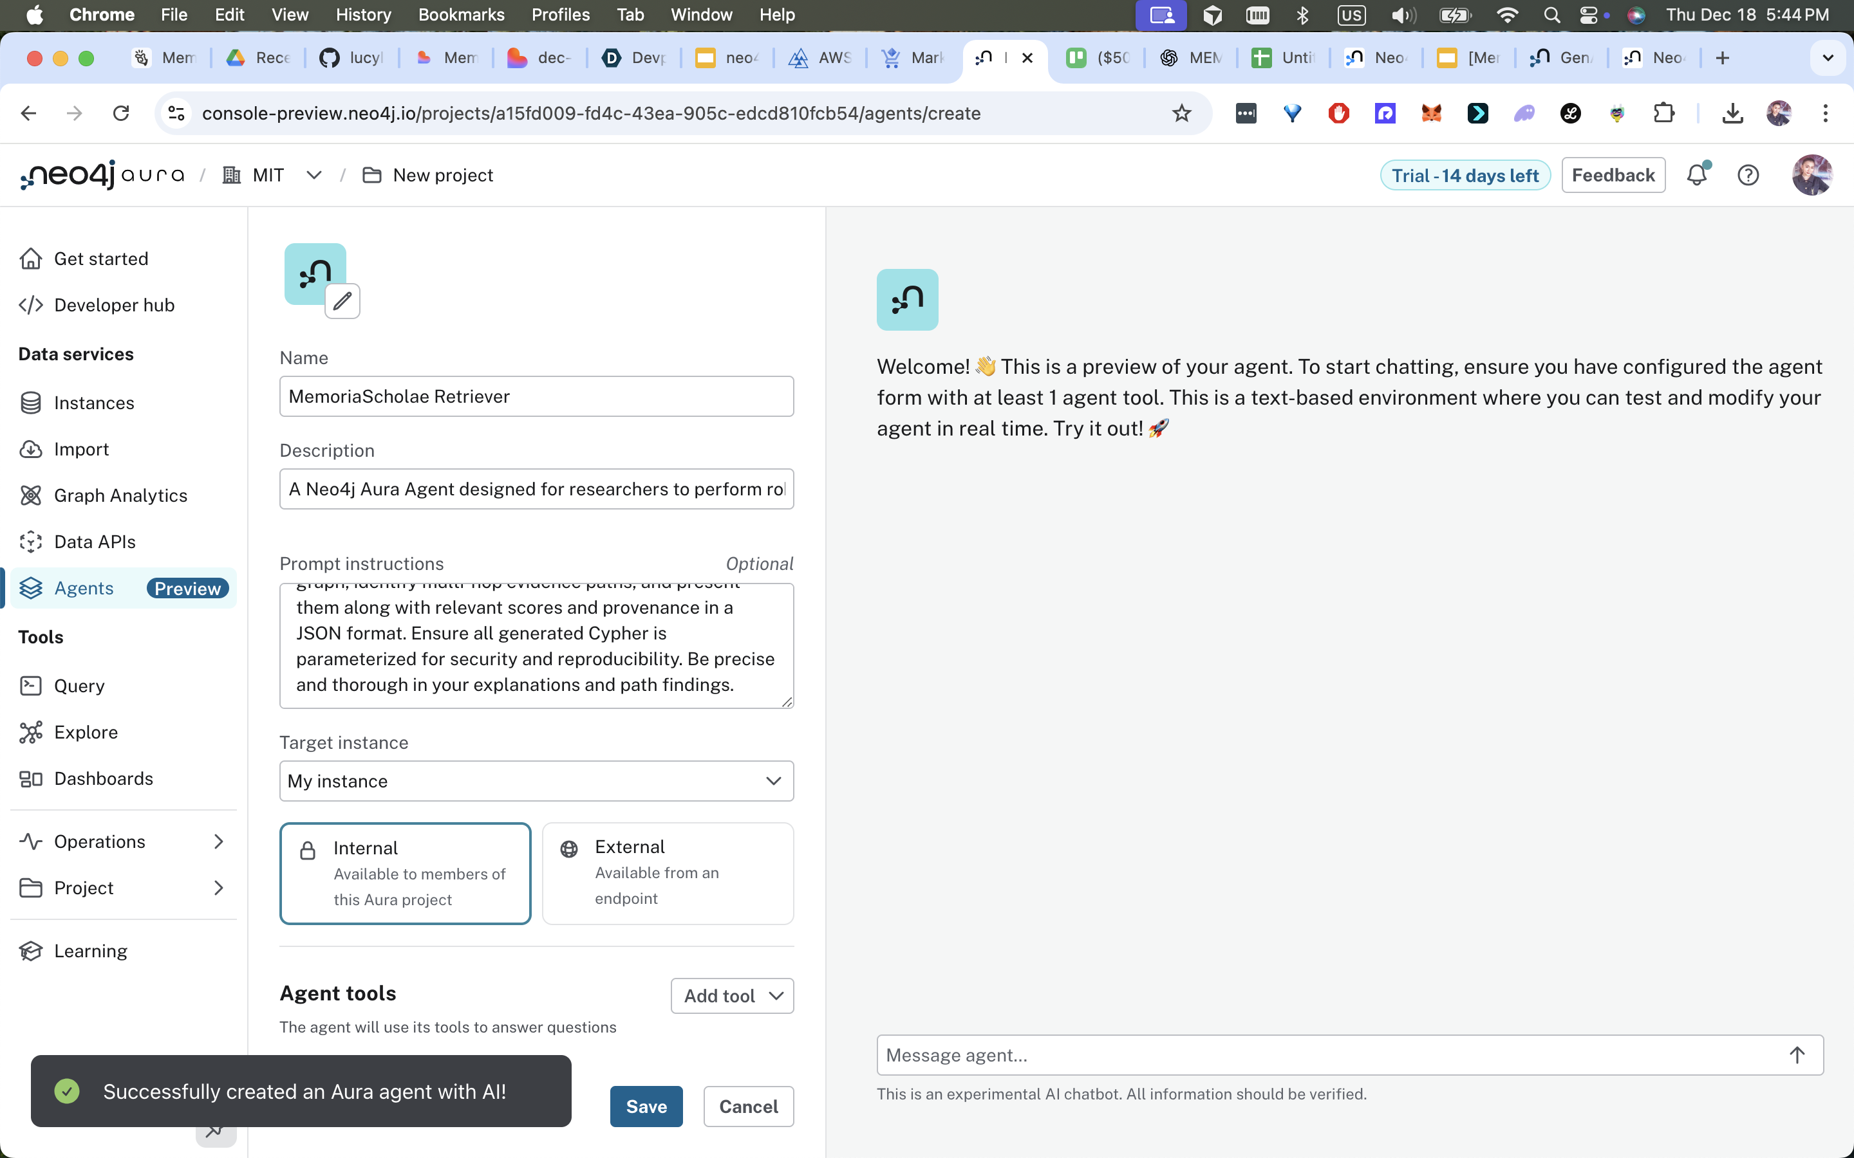Open Dashboards from the Tools section
Screen dimensions: 1854x1158
[x=104, y=778]
